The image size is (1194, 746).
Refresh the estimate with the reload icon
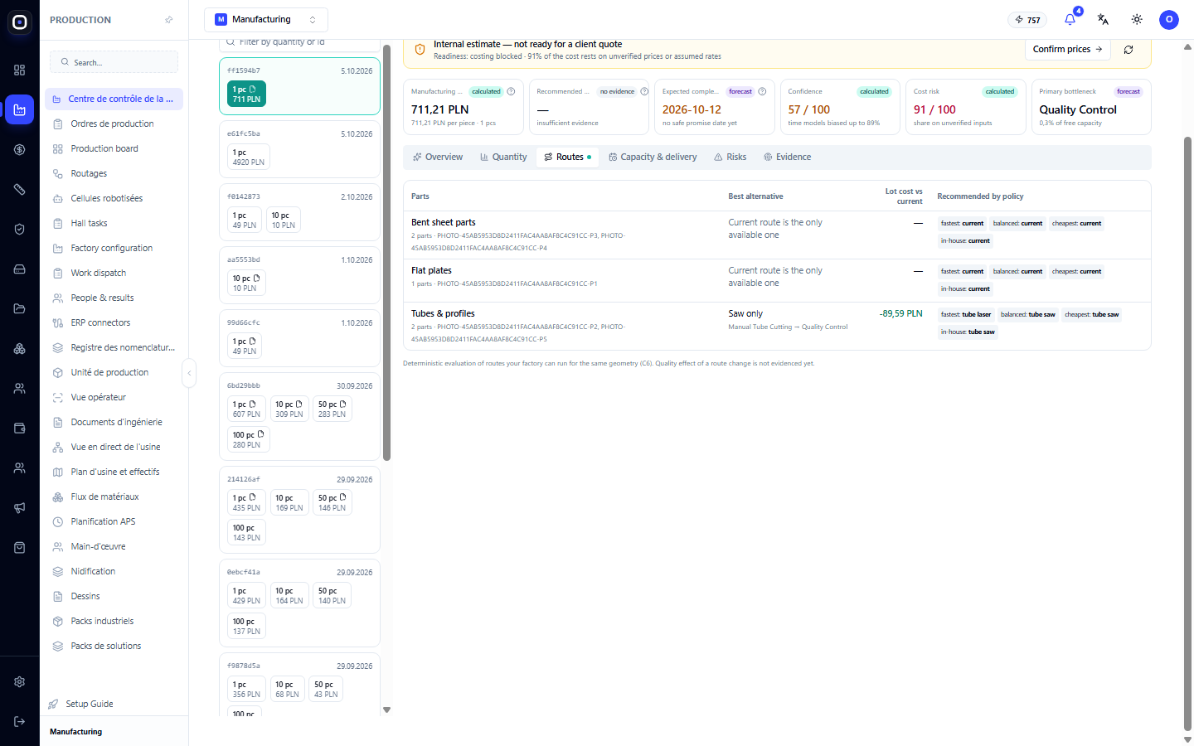(1128, 50)
